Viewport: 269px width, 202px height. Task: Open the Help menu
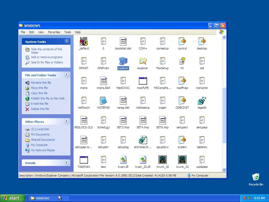click(x=77, y=32)
